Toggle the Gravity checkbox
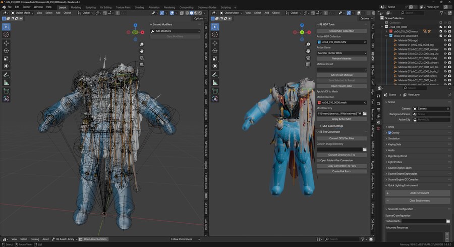Screen dimensions: 454x247 [x=389, y=133]
